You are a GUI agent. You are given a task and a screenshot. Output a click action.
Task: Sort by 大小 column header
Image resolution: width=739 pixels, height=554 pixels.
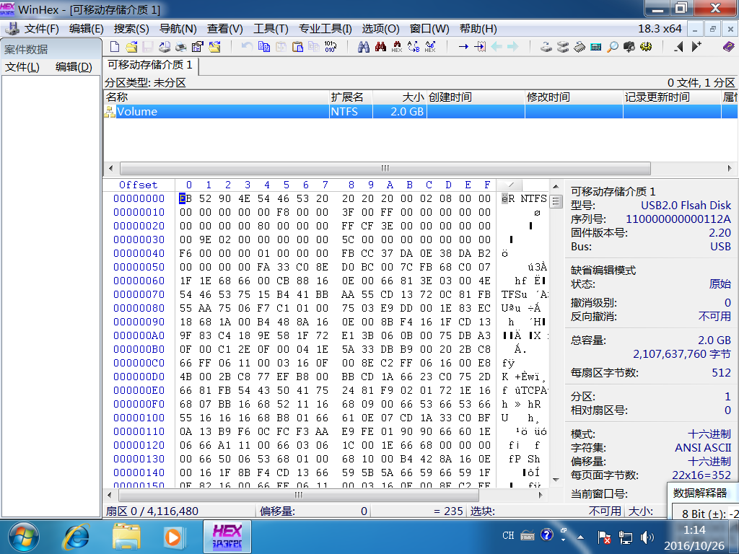point(399,97)
